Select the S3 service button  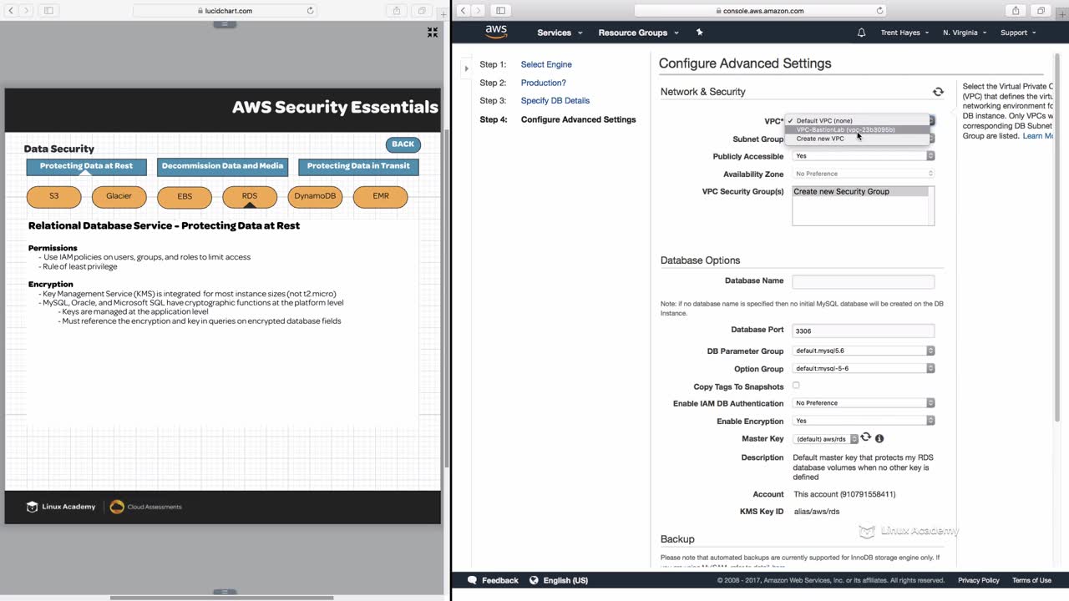pyautogui.click(x=54, y=196)
